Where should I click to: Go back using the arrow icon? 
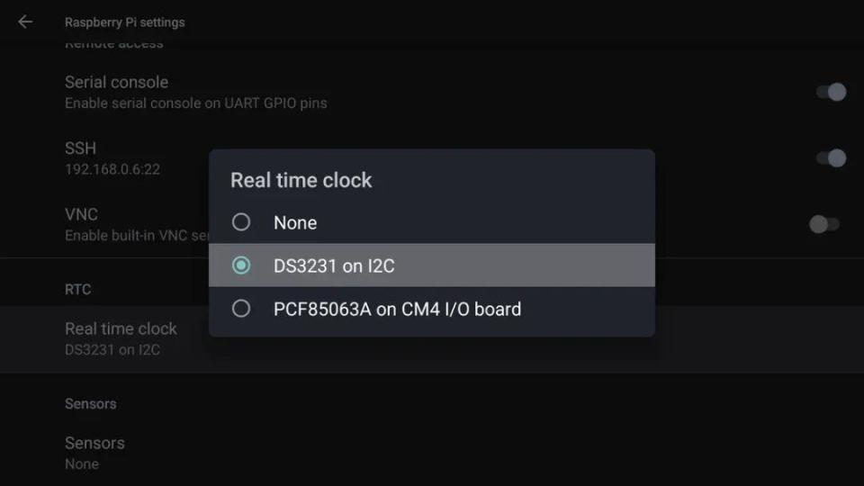25,22
